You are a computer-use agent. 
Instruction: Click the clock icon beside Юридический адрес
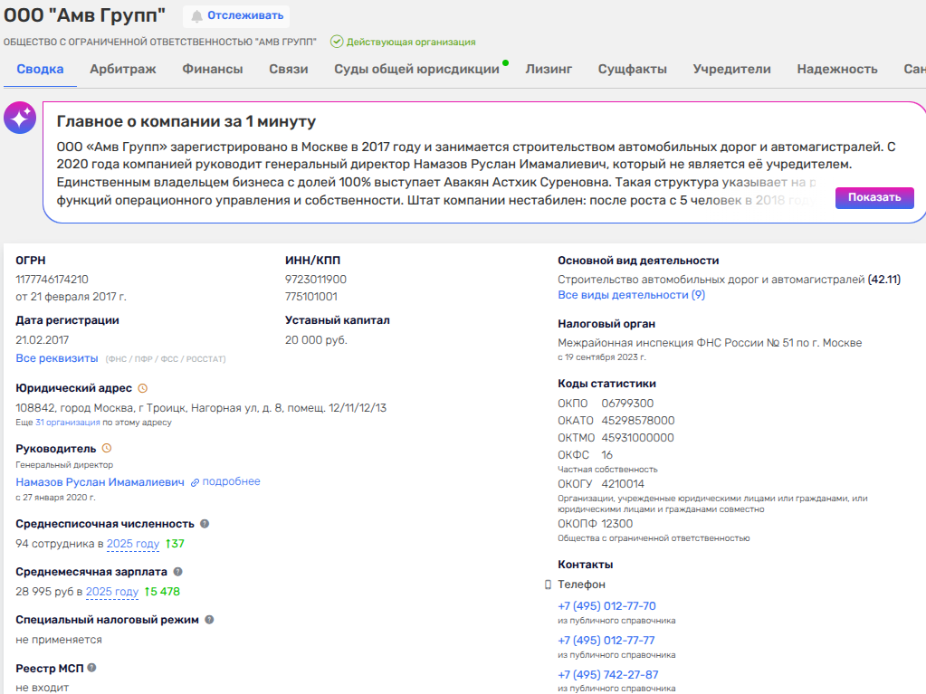pos(142,388)
